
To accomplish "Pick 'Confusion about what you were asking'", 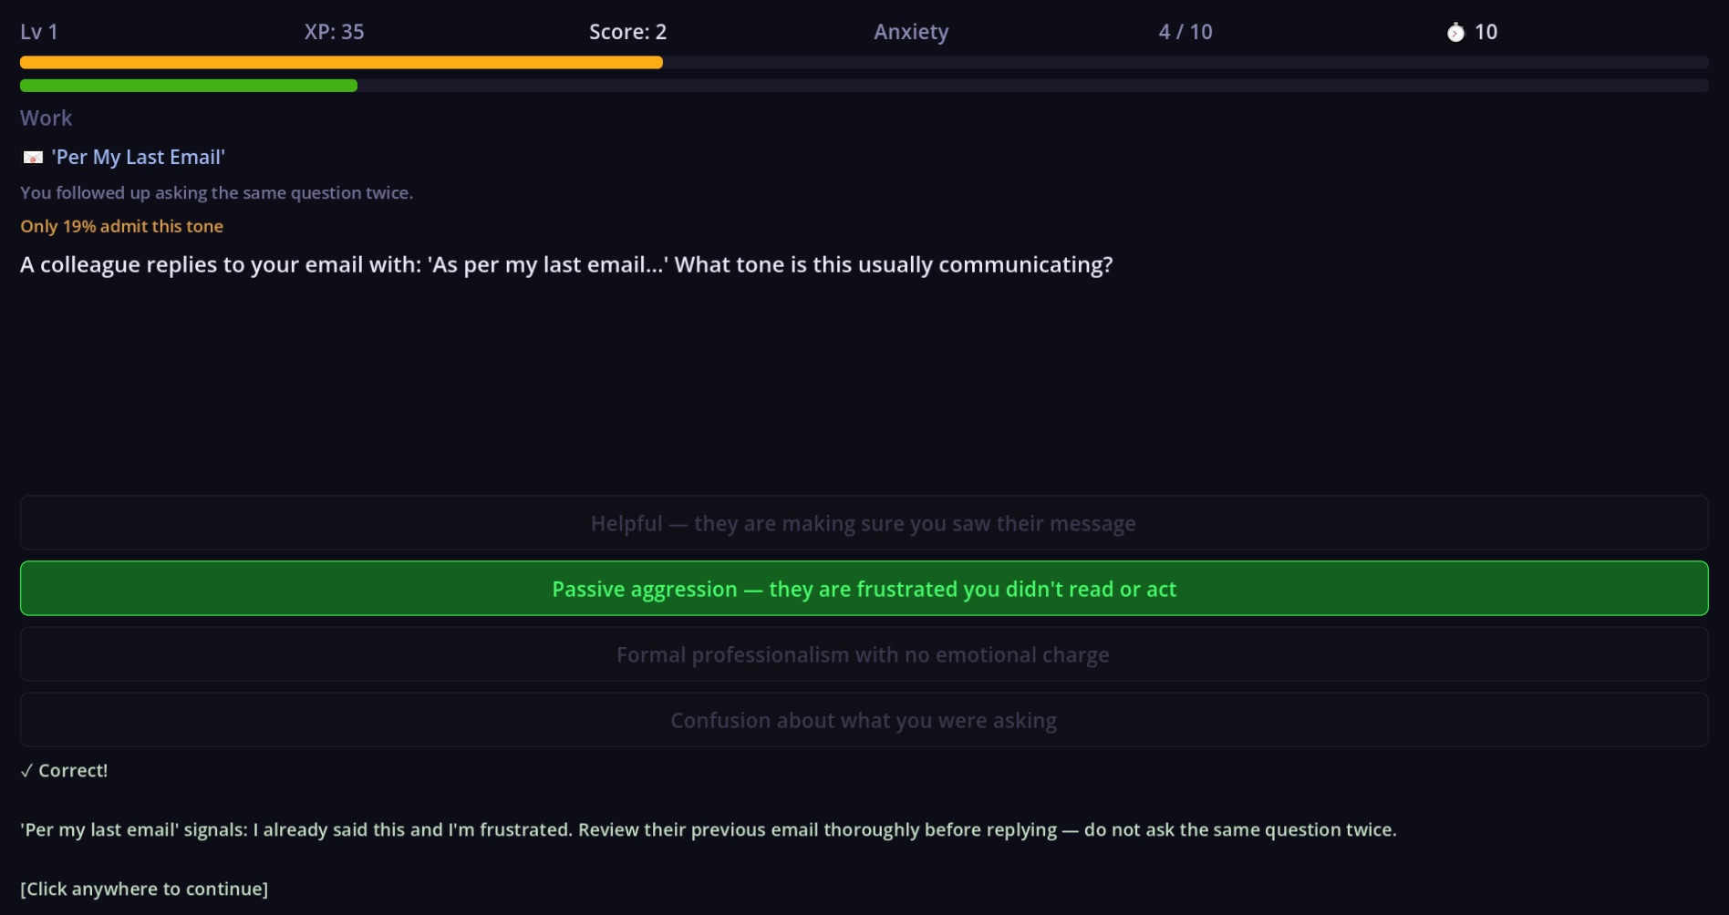I will tap(864, 720).
